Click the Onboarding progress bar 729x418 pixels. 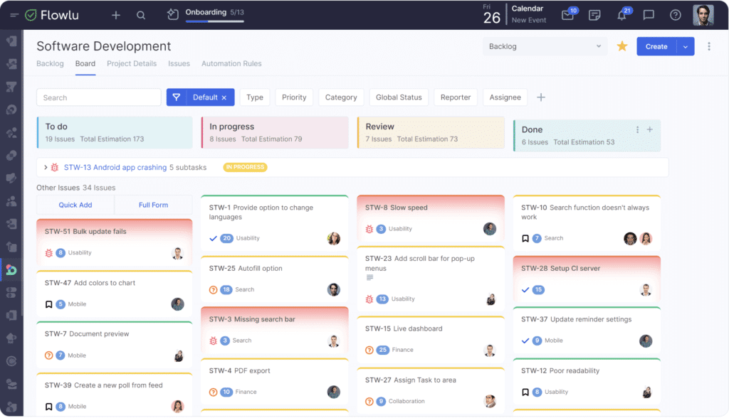(214, 21)
